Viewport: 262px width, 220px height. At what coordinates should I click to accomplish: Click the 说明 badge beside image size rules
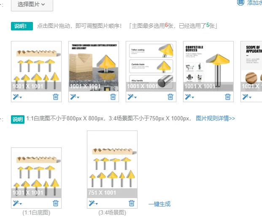click(18, 120)
